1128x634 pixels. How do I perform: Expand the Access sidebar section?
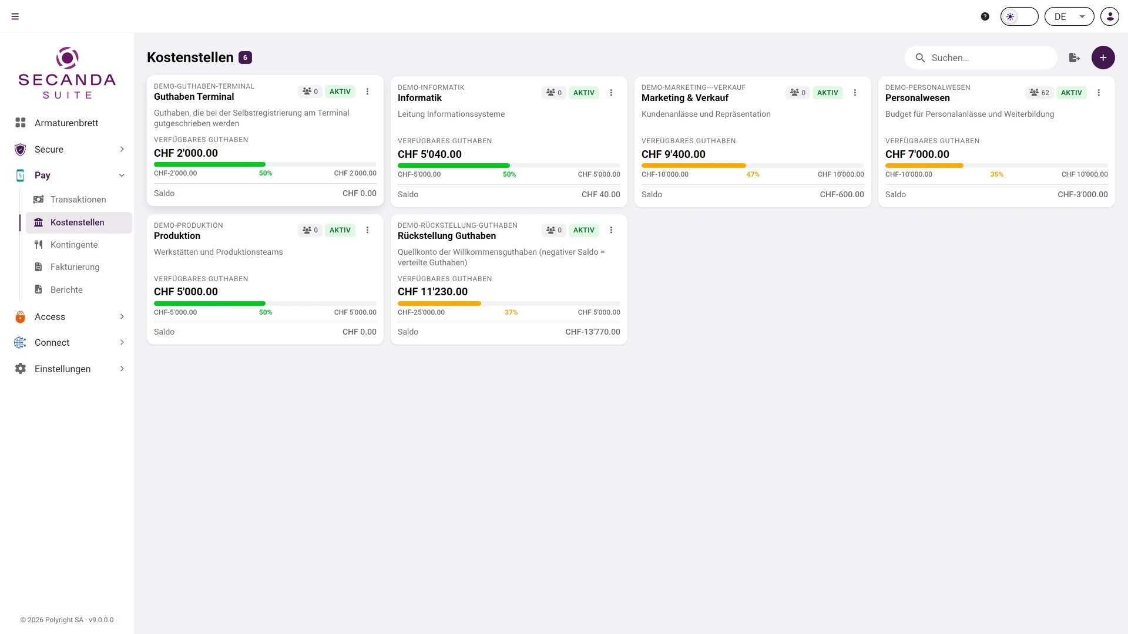point(67,317)
